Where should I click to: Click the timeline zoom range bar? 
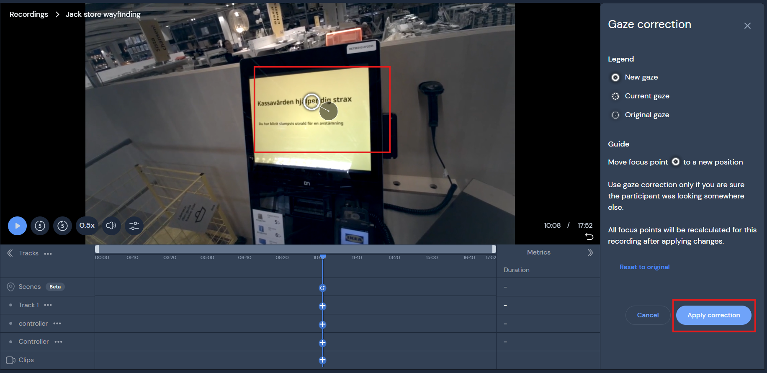296,249
